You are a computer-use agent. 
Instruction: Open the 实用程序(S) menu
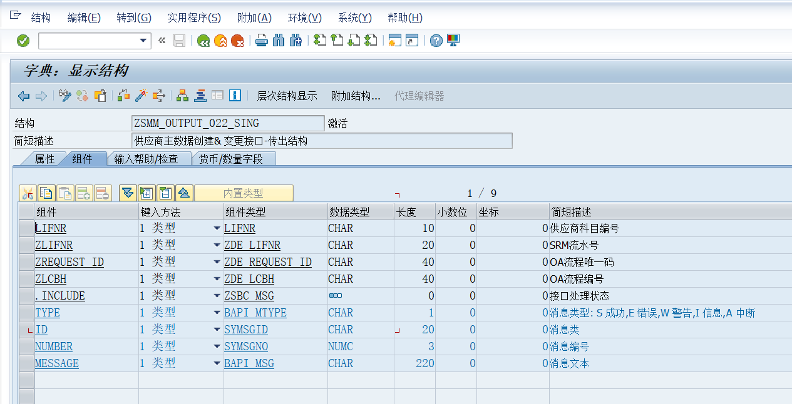pyautogui.click(x=194, y=18)
